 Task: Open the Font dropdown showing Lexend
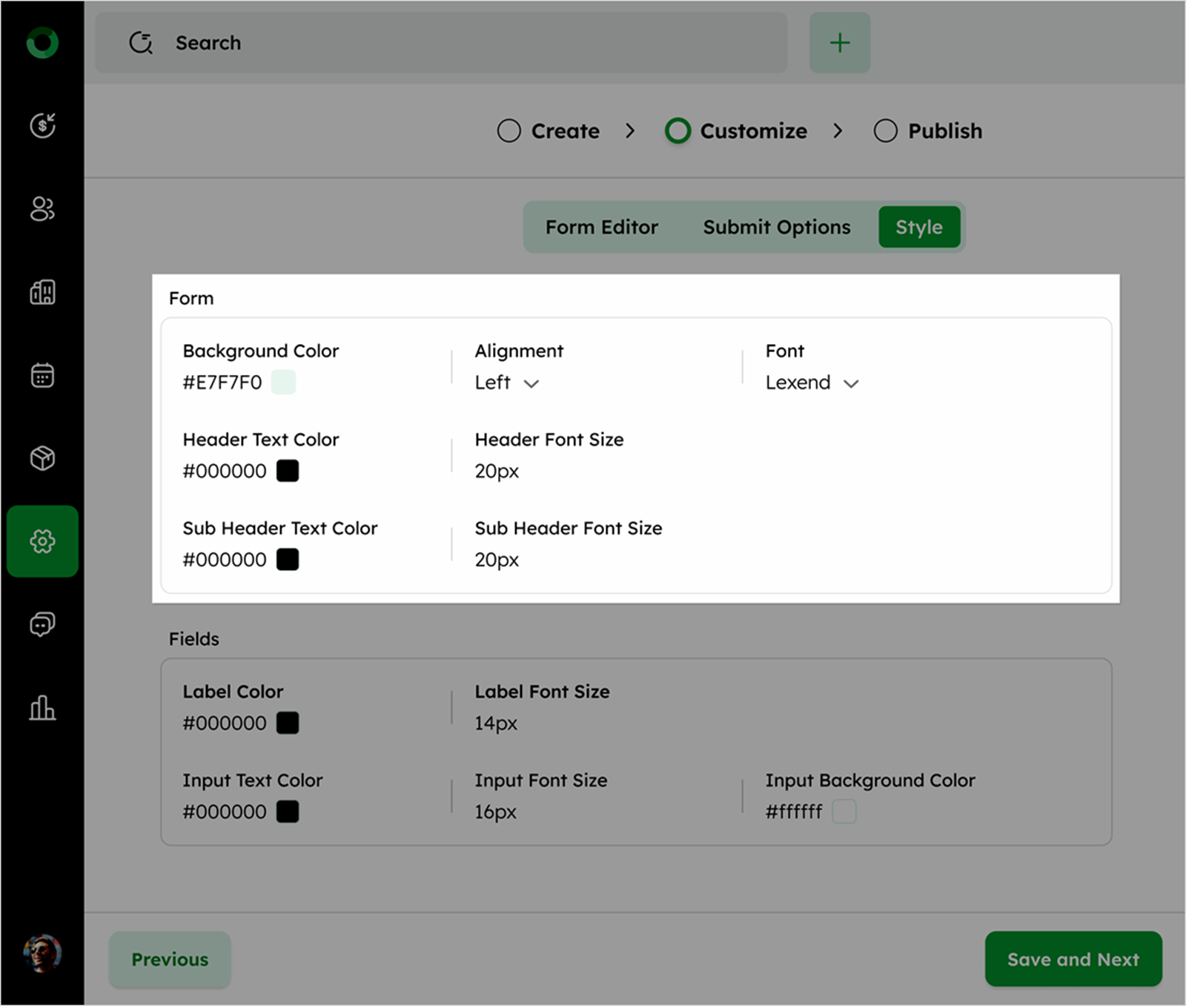click(812, 383)
